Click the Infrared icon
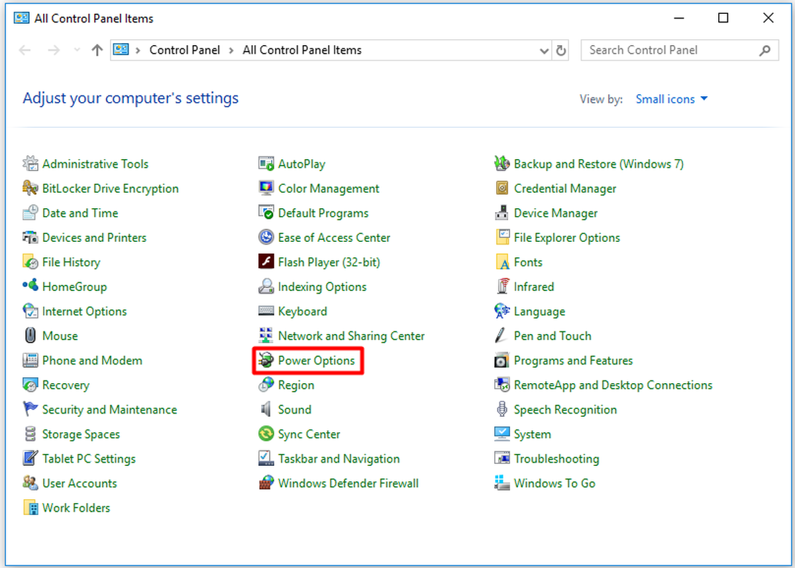 coord(502,286)
